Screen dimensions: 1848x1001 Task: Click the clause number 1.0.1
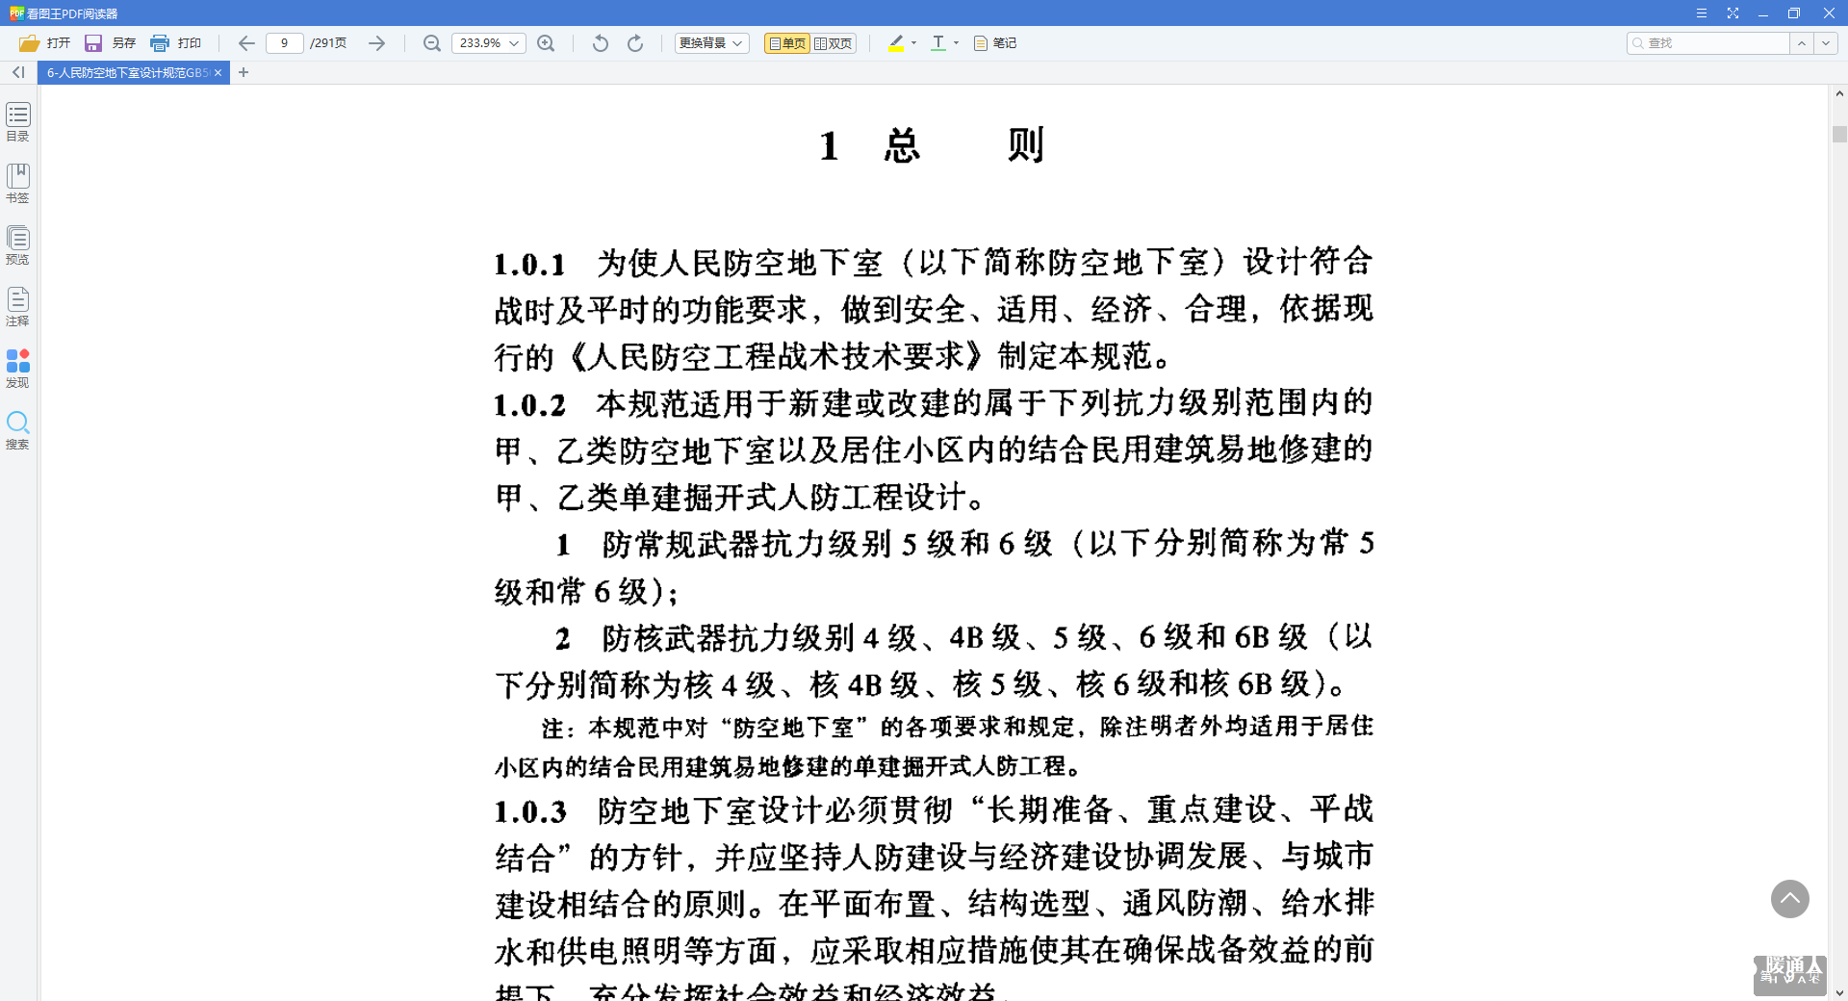click(529, 265)
